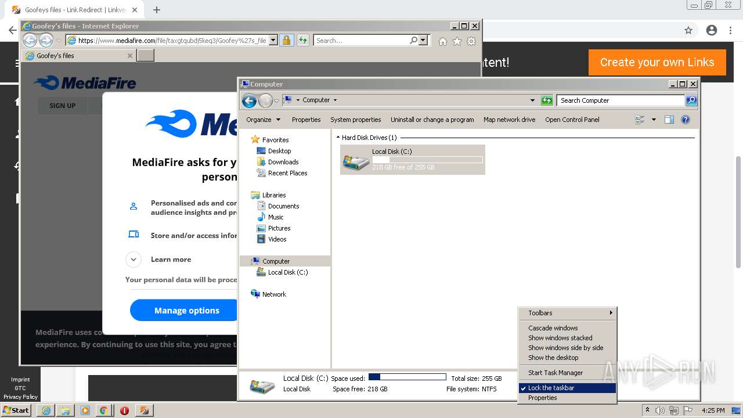Click MediaFire SIGN UP button

[x=62, y=106]
